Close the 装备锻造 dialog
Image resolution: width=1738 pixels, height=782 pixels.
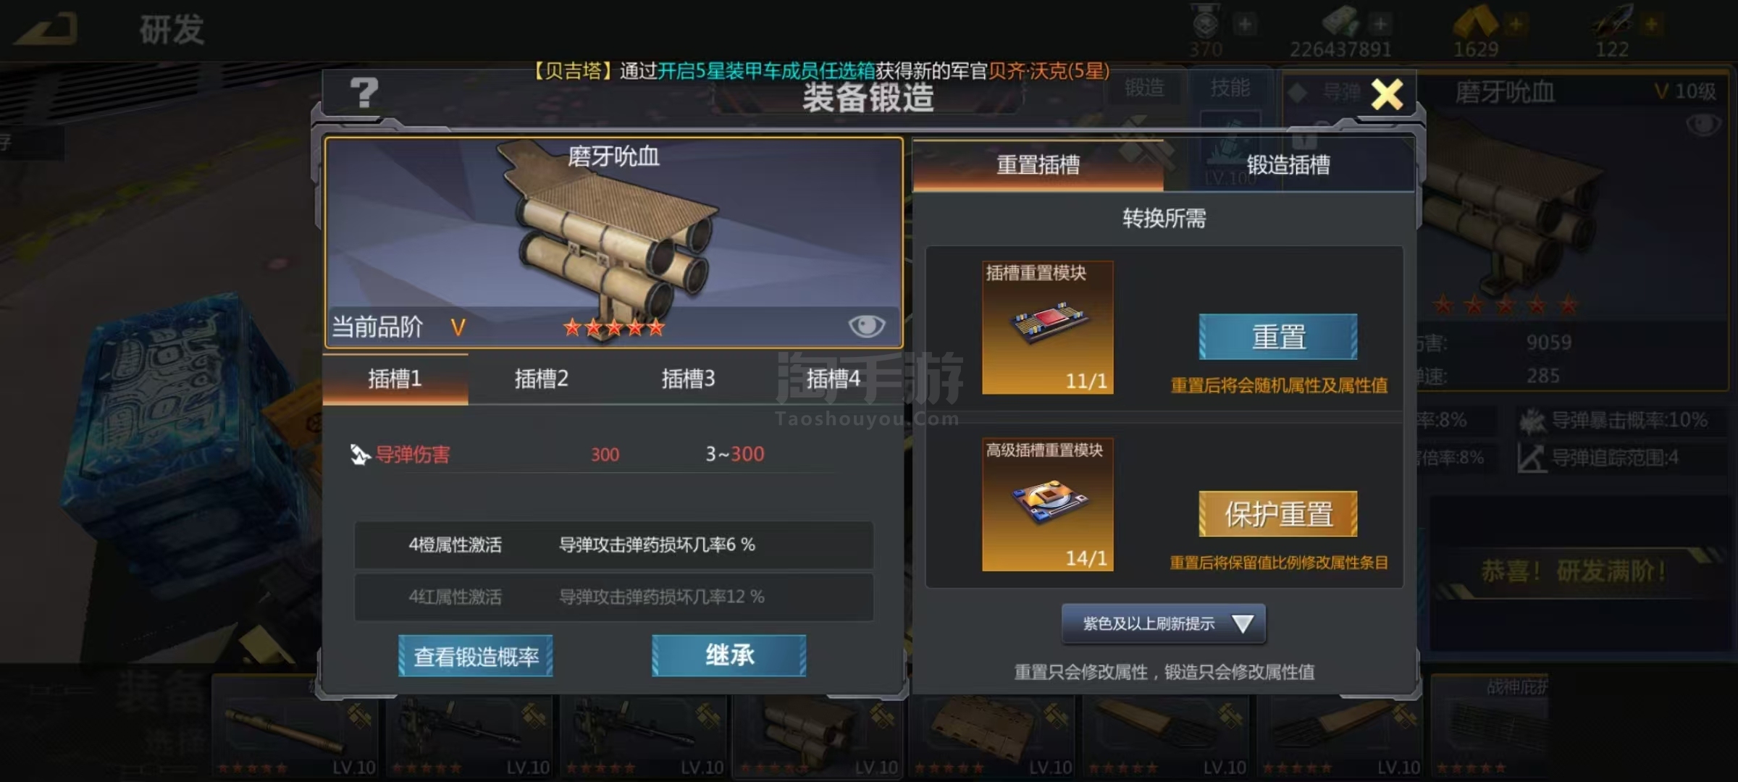pyautogui.click(x=1387, y=94)
